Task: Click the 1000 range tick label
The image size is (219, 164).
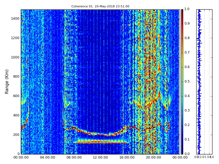Action: pyautogui.click(x=15, y=57)
